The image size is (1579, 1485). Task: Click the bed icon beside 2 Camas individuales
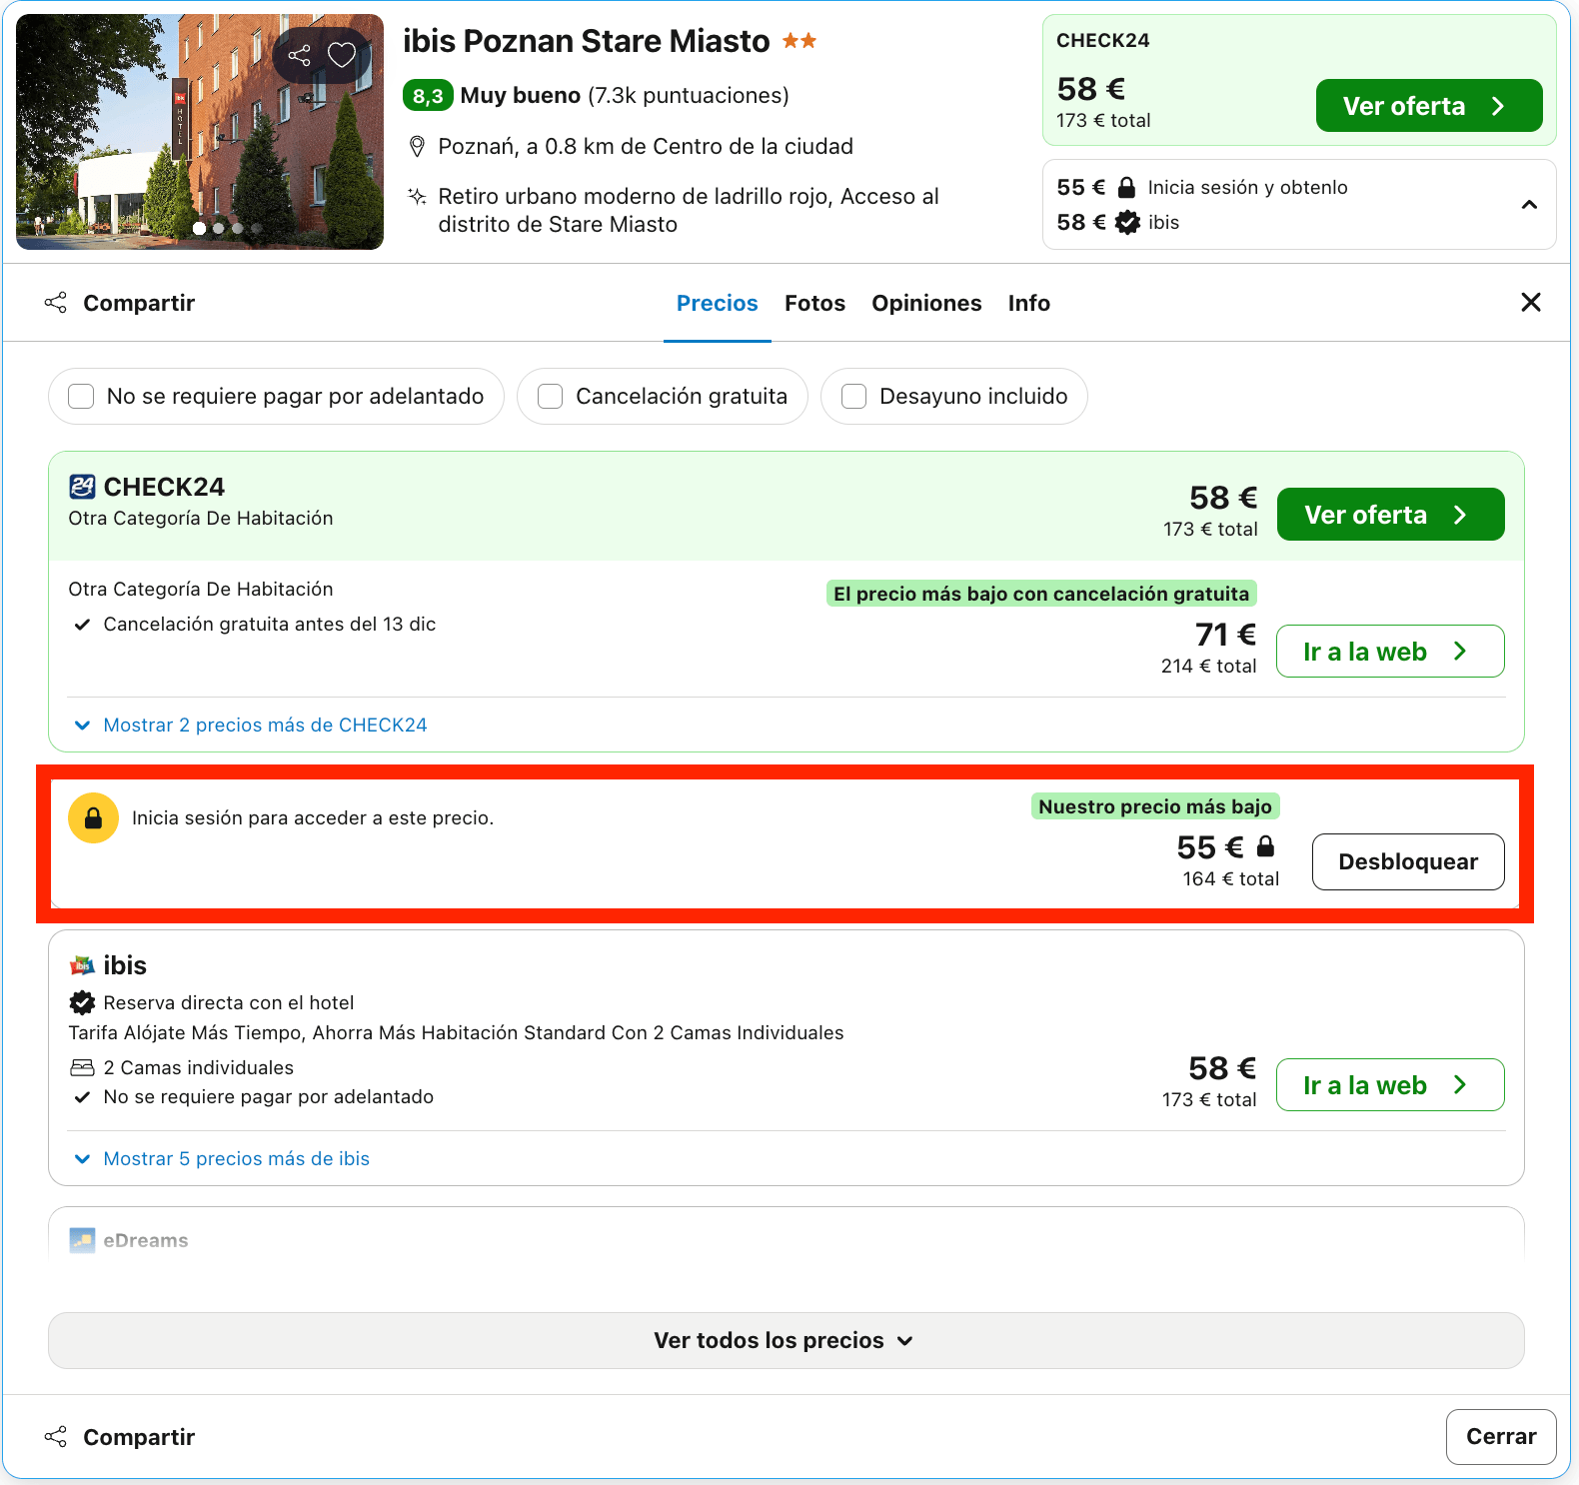click(x=82, y=1068)
